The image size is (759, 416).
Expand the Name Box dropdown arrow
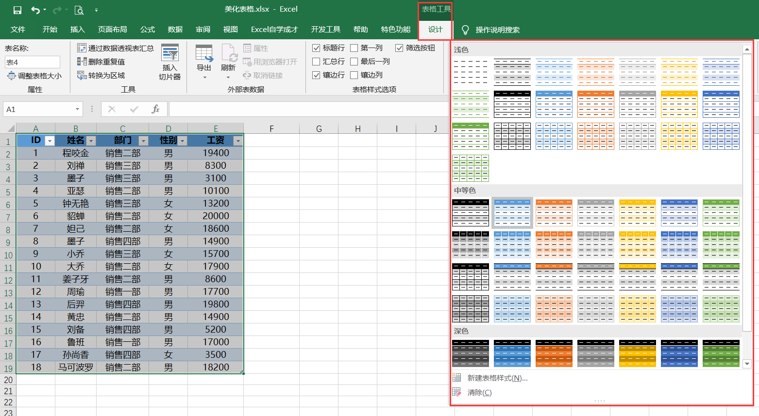click(77, 109)
